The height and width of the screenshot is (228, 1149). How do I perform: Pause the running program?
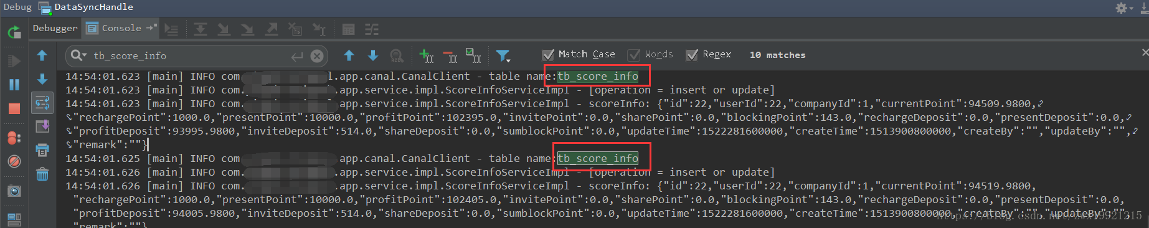pyautogui.click(x=14, y=85)
